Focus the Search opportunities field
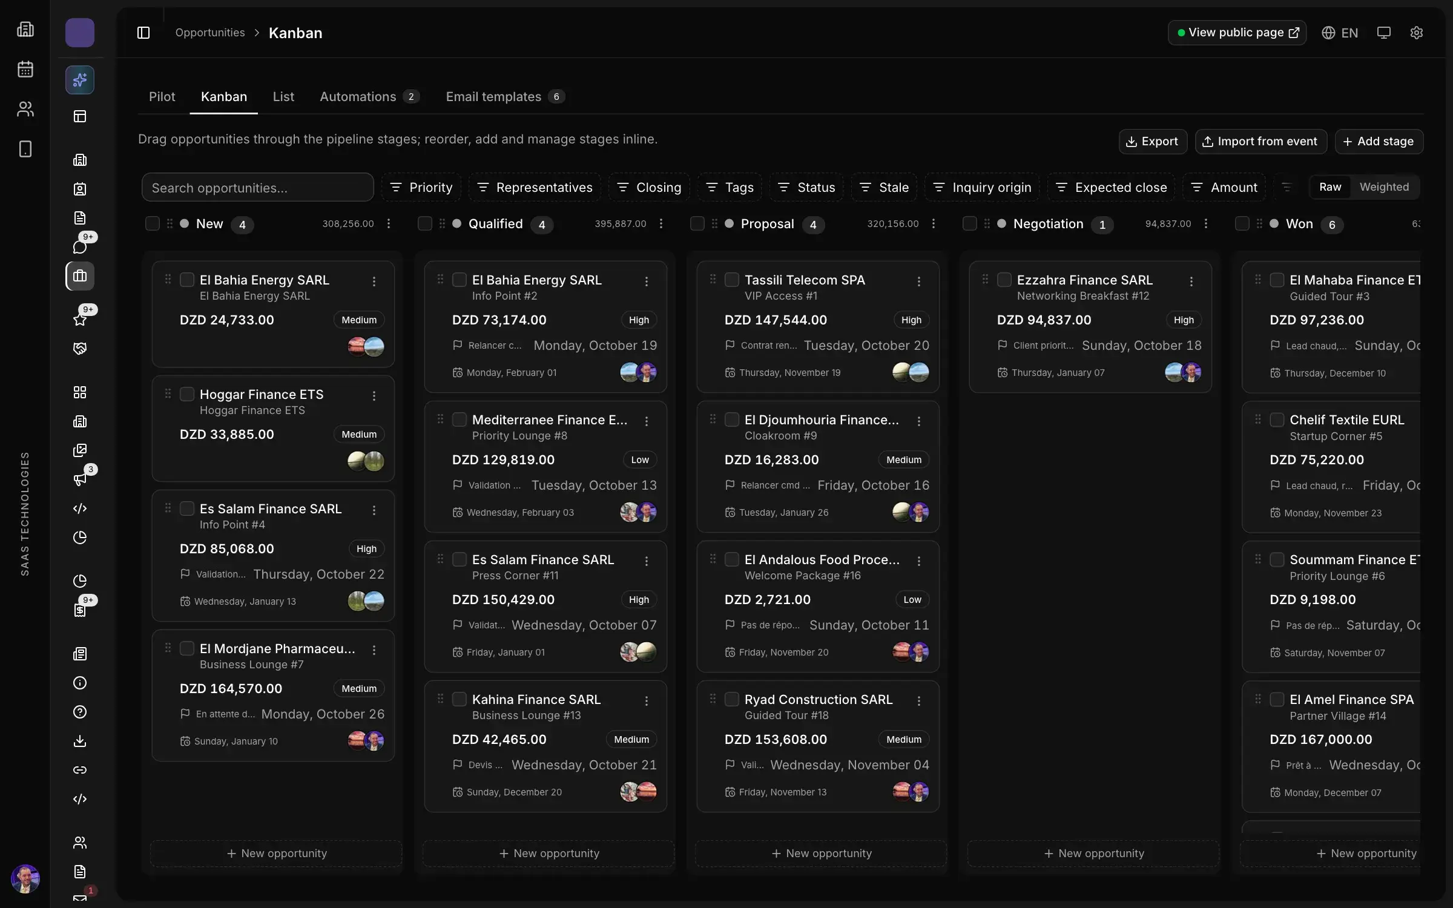Screen dimensions: 1453x908 (258, 188)
